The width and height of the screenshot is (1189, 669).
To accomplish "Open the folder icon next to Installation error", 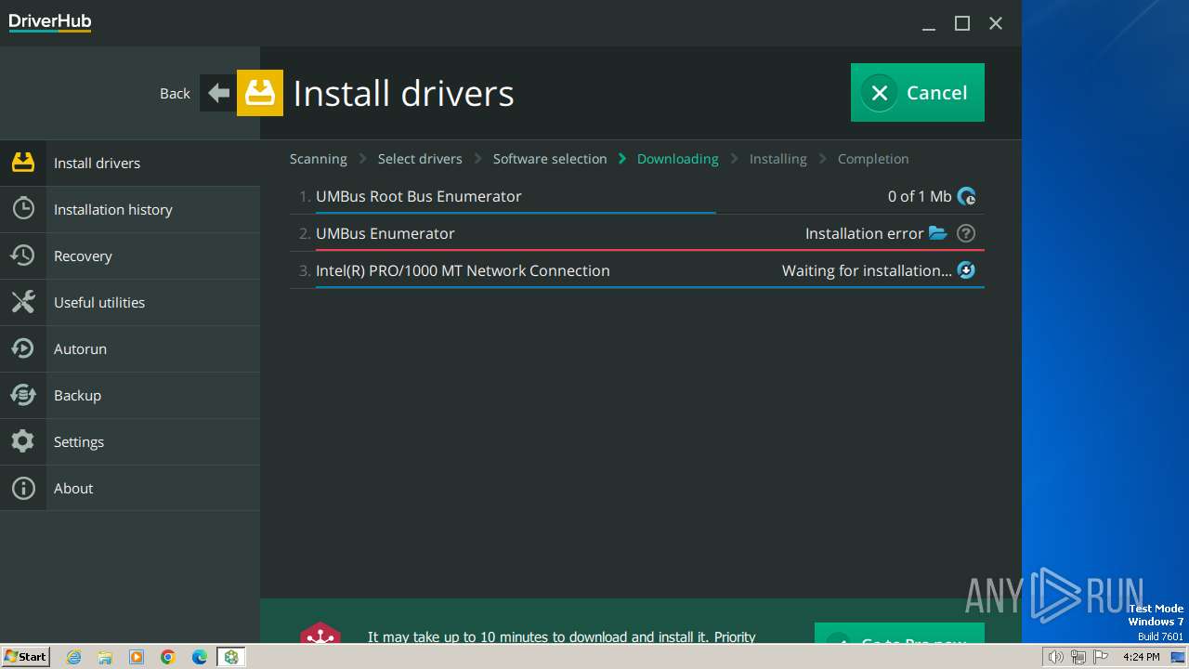I will 938,233.
